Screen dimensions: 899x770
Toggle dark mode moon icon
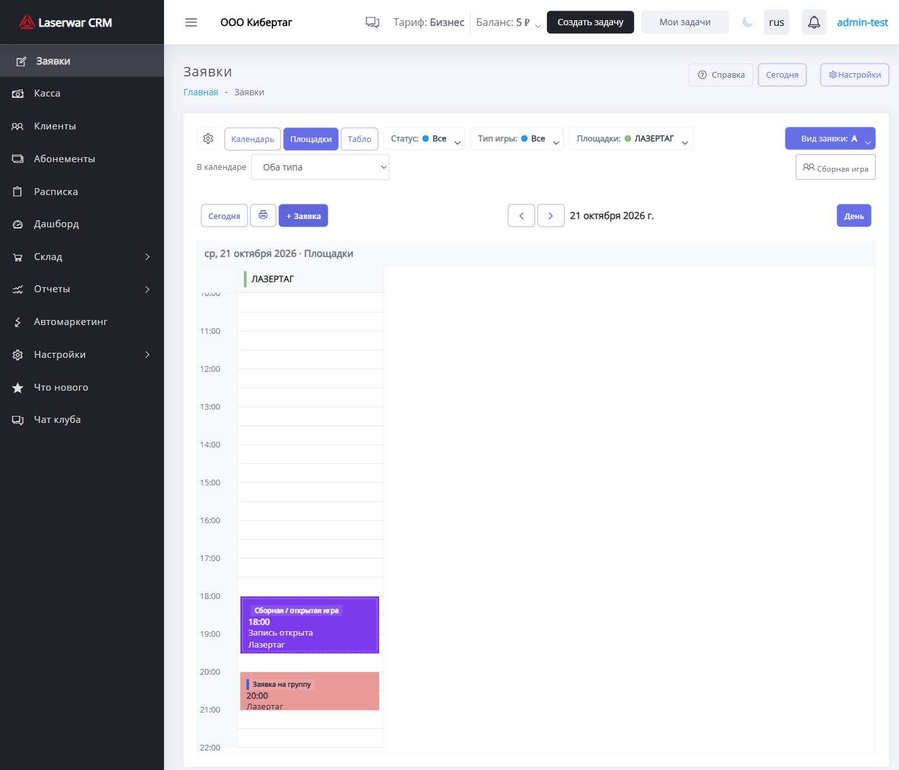748,22
